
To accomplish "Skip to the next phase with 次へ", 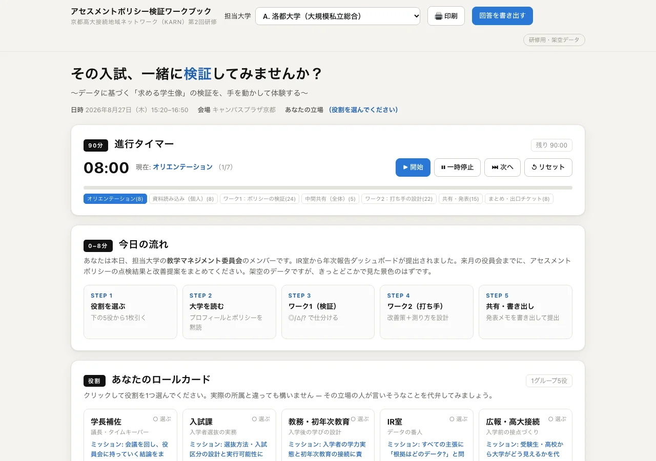I will tap(502, 167).
